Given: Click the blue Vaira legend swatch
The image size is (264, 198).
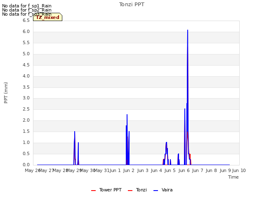Looking at the screenshot, I should click(x=156, y=191).
